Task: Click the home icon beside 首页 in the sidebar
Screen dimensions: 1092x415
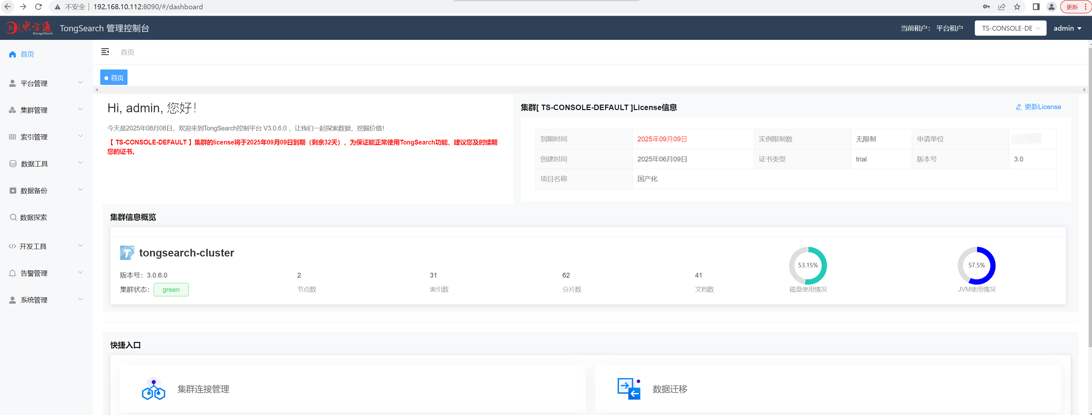Action: 12,54
